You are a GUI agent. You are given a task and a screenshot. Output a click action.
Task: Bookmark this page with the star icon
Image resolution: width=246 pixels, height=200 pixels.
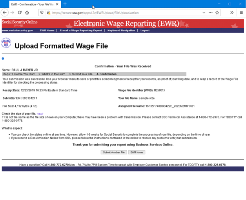click(217, 13)
